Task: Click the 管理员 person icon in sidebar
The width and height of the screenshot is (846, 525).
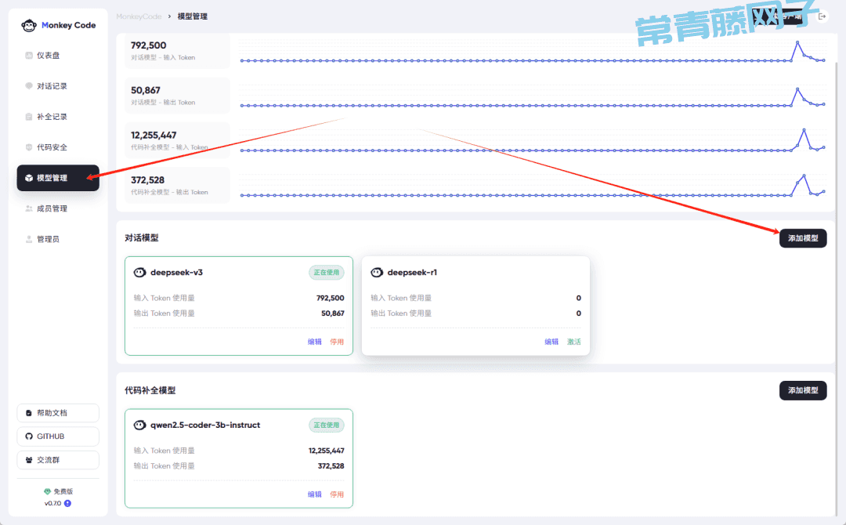Action: click(x=29, y=239)
